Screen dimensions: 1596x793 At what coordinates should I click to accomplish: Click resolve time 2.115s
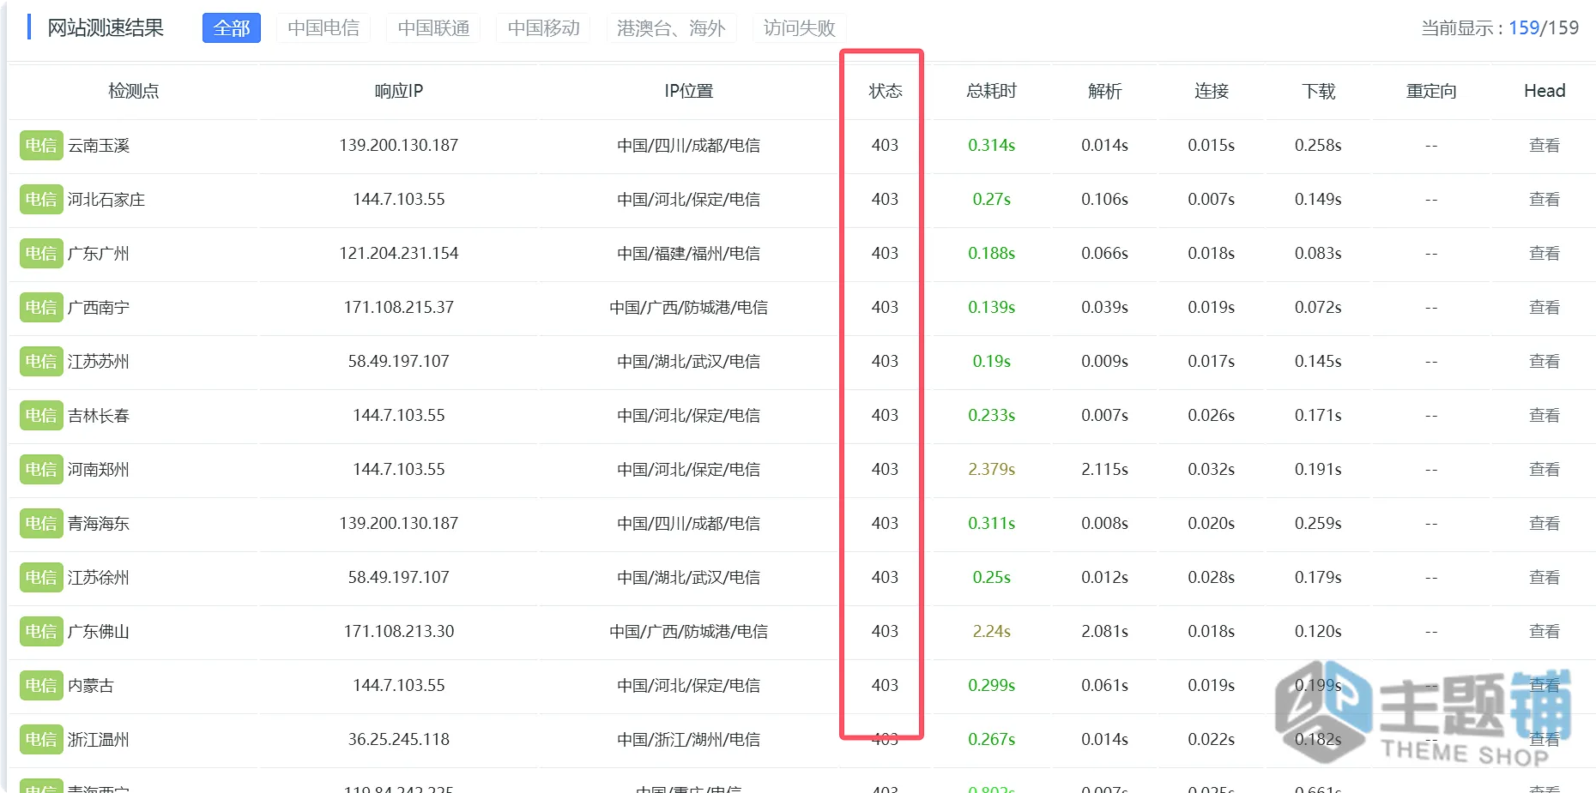click(x=1105, y=470)
